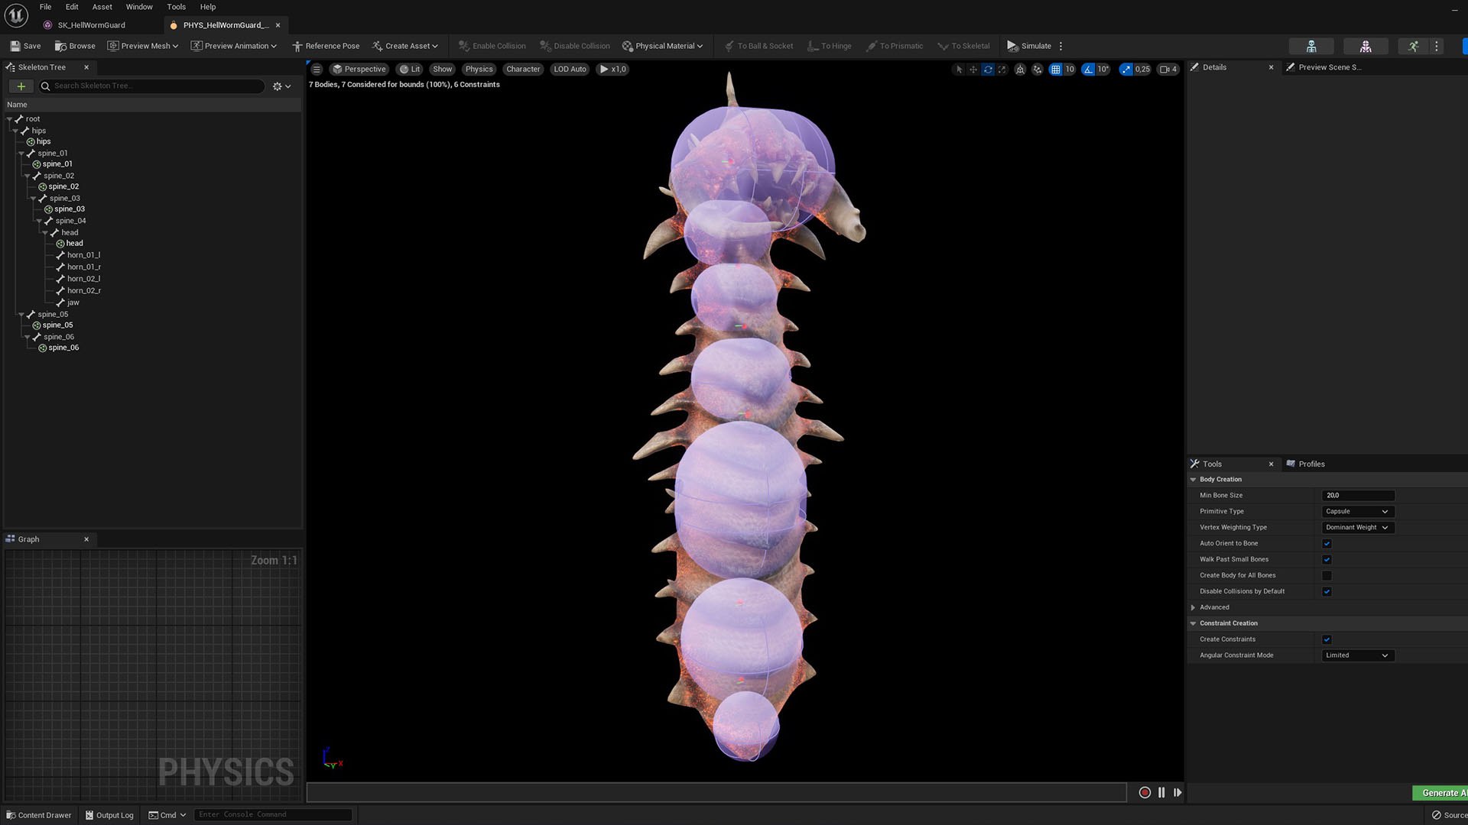Toggle world/local coordinate system icon

[1020, 69]
